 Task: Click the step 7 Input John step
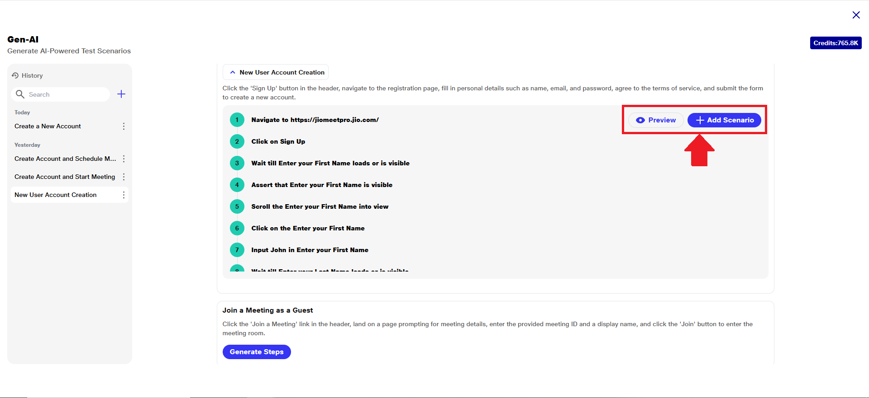310,250
